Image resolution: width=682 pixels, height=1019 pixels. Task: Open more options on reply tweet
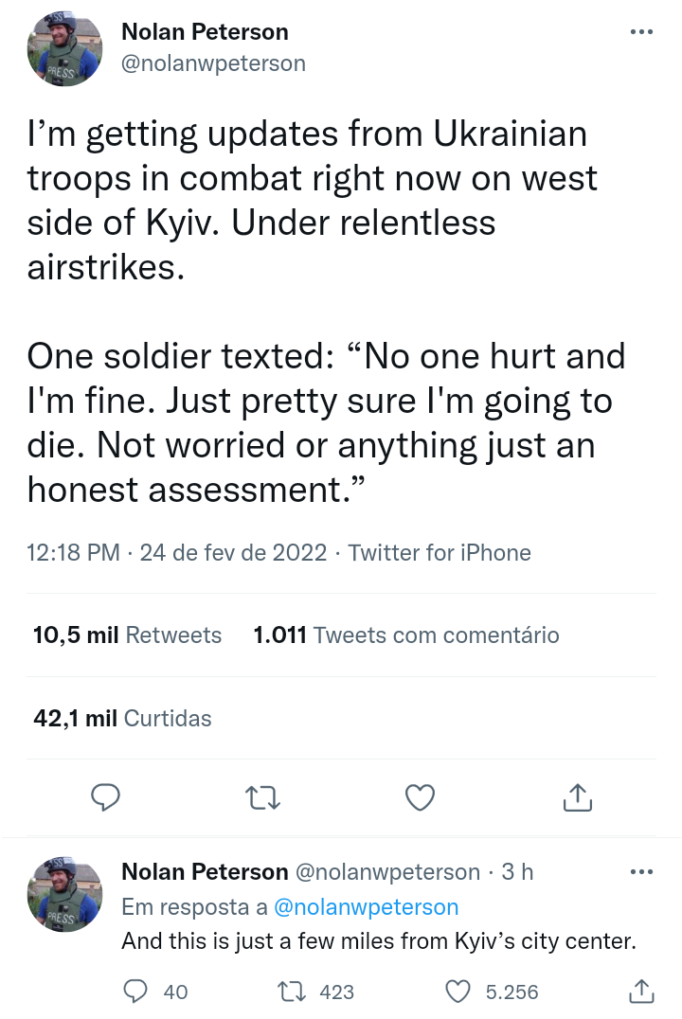pyautogui.click(x=641, y=871)
